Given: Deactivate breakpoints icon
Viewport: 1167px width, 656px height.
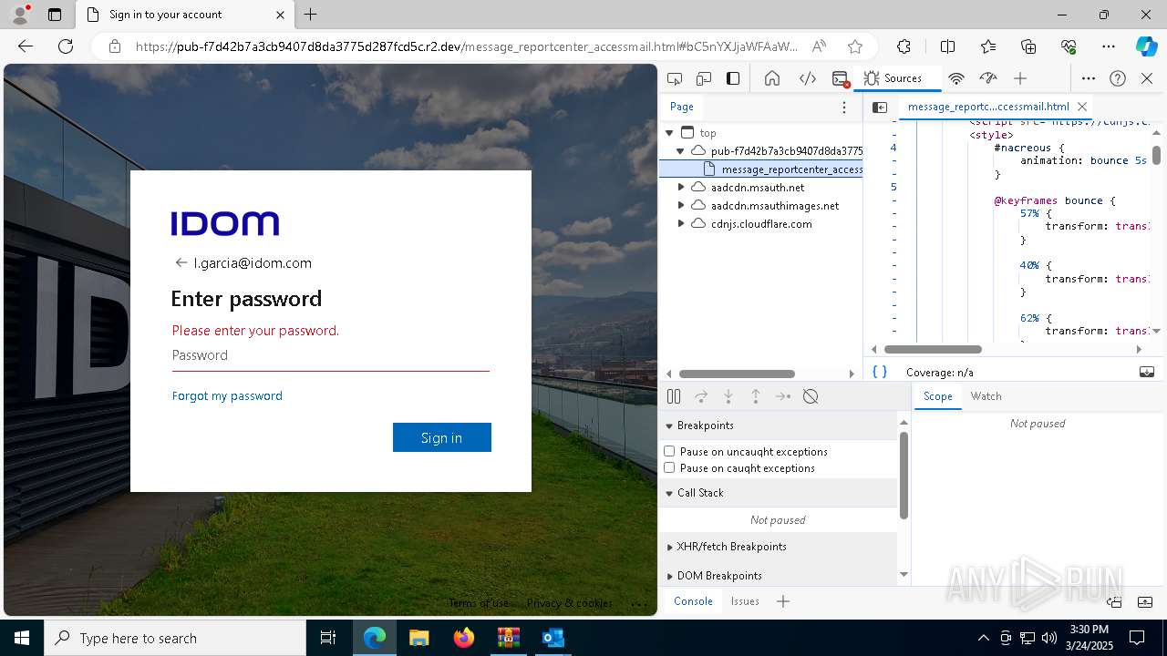Looking at the screenshot, I should tap(811, 396).
